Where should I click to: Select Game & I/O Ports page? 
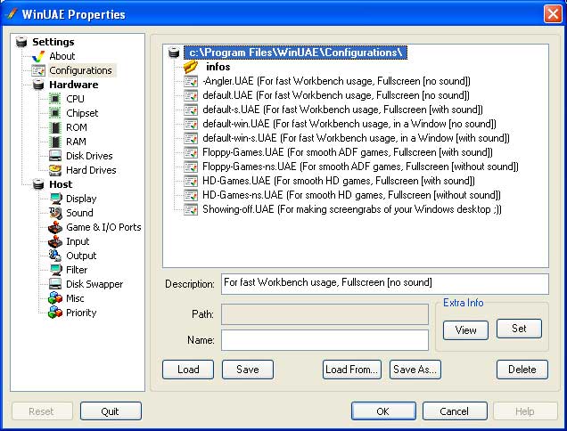103,227
